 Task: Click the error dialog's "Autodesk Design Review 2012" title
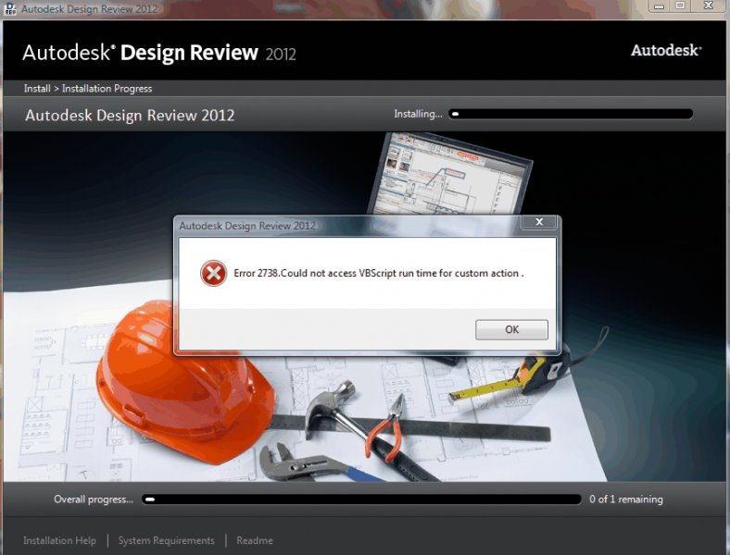pyautogui.click(x=247, y=226)
